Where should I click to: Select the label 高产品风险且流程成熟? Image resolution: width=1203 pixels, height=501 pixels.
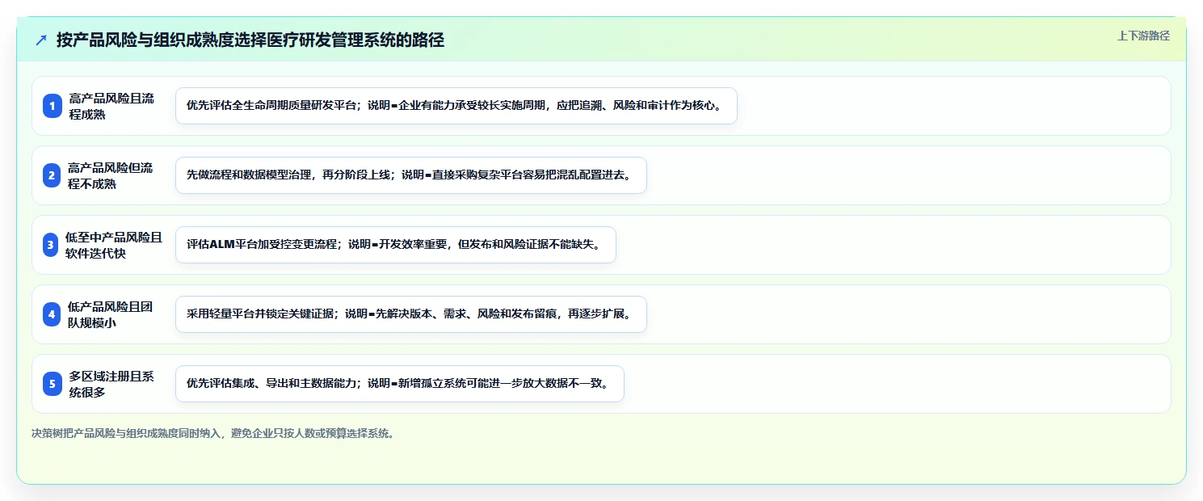tap(111, 106)
